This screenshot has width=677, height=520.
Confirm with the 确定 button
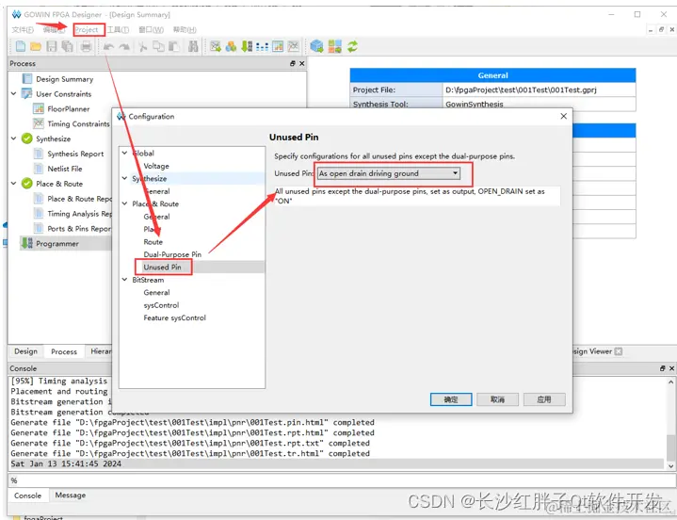(x=451, y=399)
